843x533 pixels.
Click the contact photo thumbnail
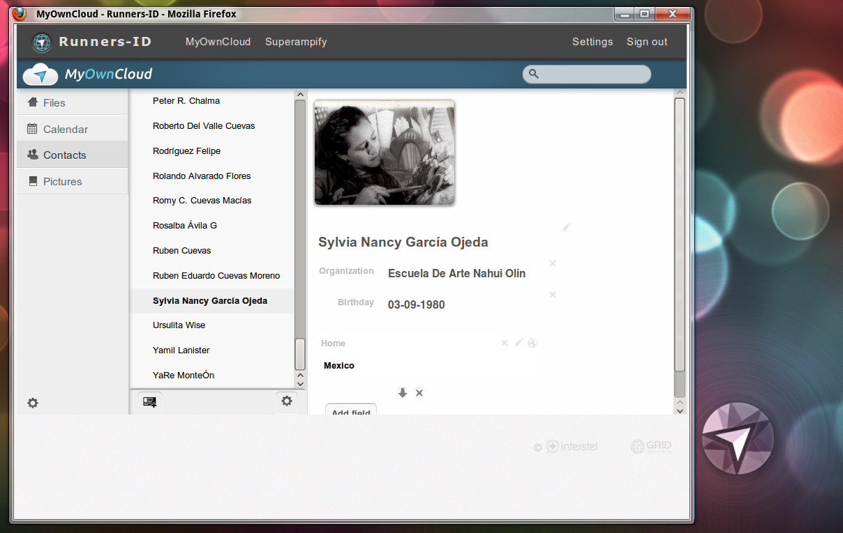pyautogui.click(x=385, y=153)
